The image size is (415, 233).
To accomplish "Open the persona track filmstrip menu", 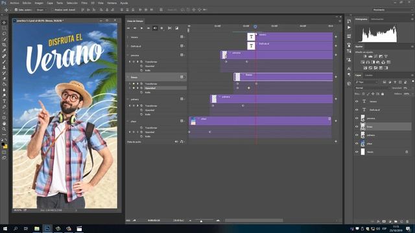I will click(182, 55).
